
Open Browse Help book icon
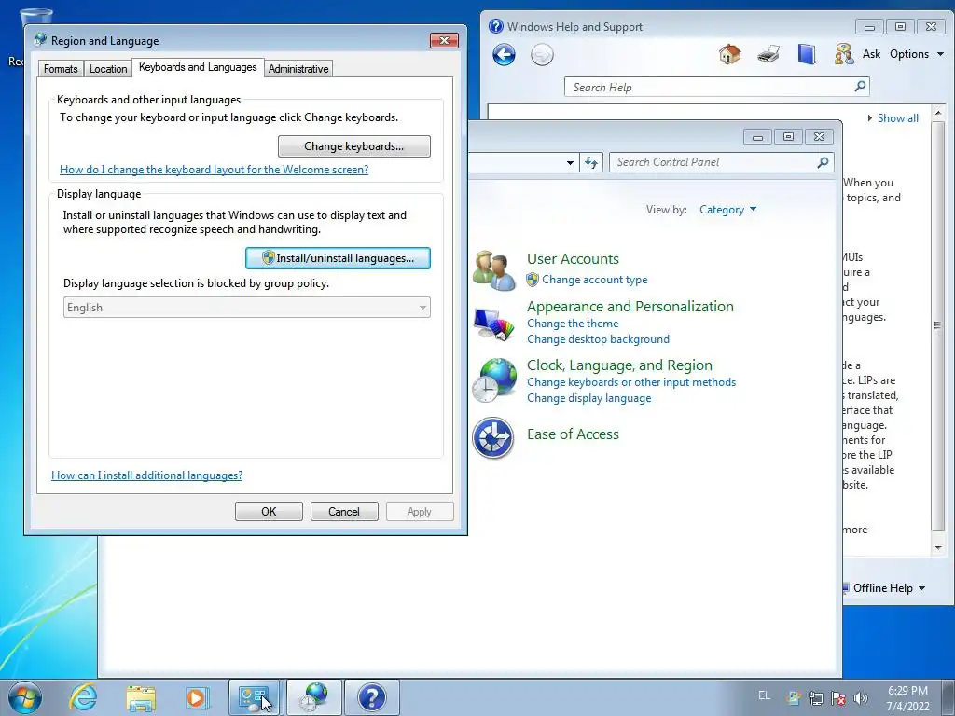coord(807,54)
